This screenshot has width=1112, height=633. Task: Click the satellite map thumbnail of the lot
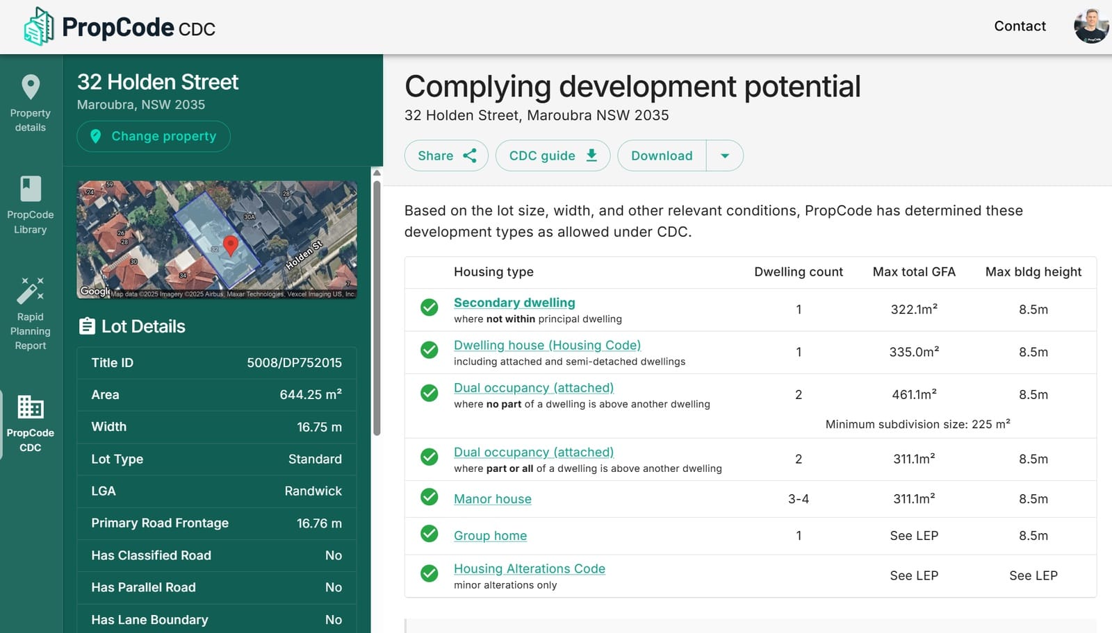click(x=216, y=239)
